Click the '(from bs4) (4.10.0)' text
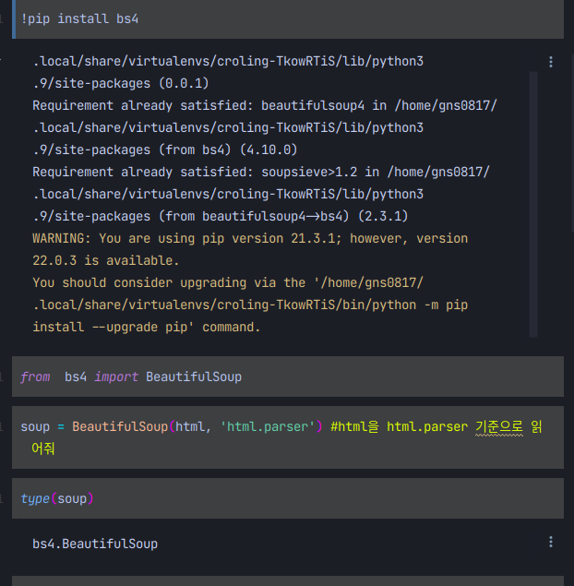 coord(228,149)
